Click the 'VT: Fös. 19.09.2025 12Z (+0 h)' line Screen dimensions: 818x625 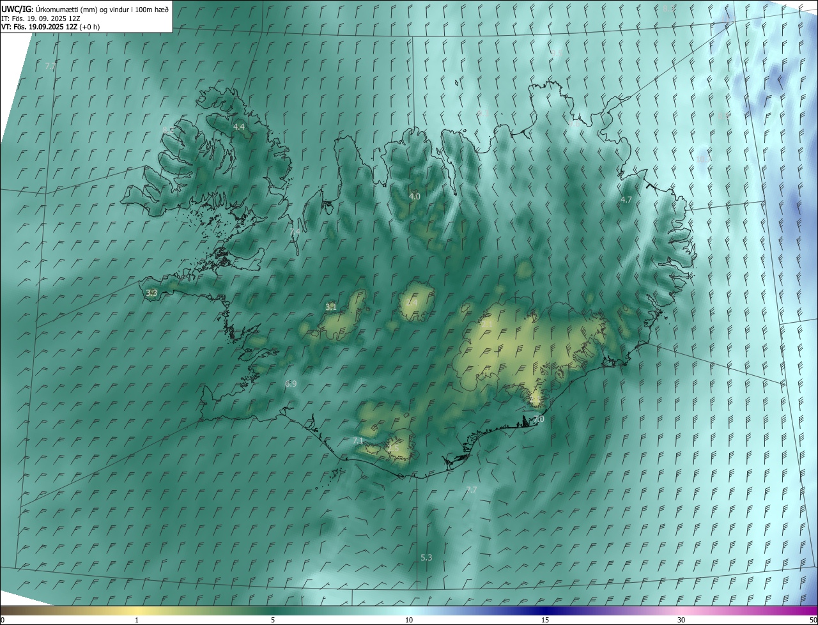click(50, 27)
